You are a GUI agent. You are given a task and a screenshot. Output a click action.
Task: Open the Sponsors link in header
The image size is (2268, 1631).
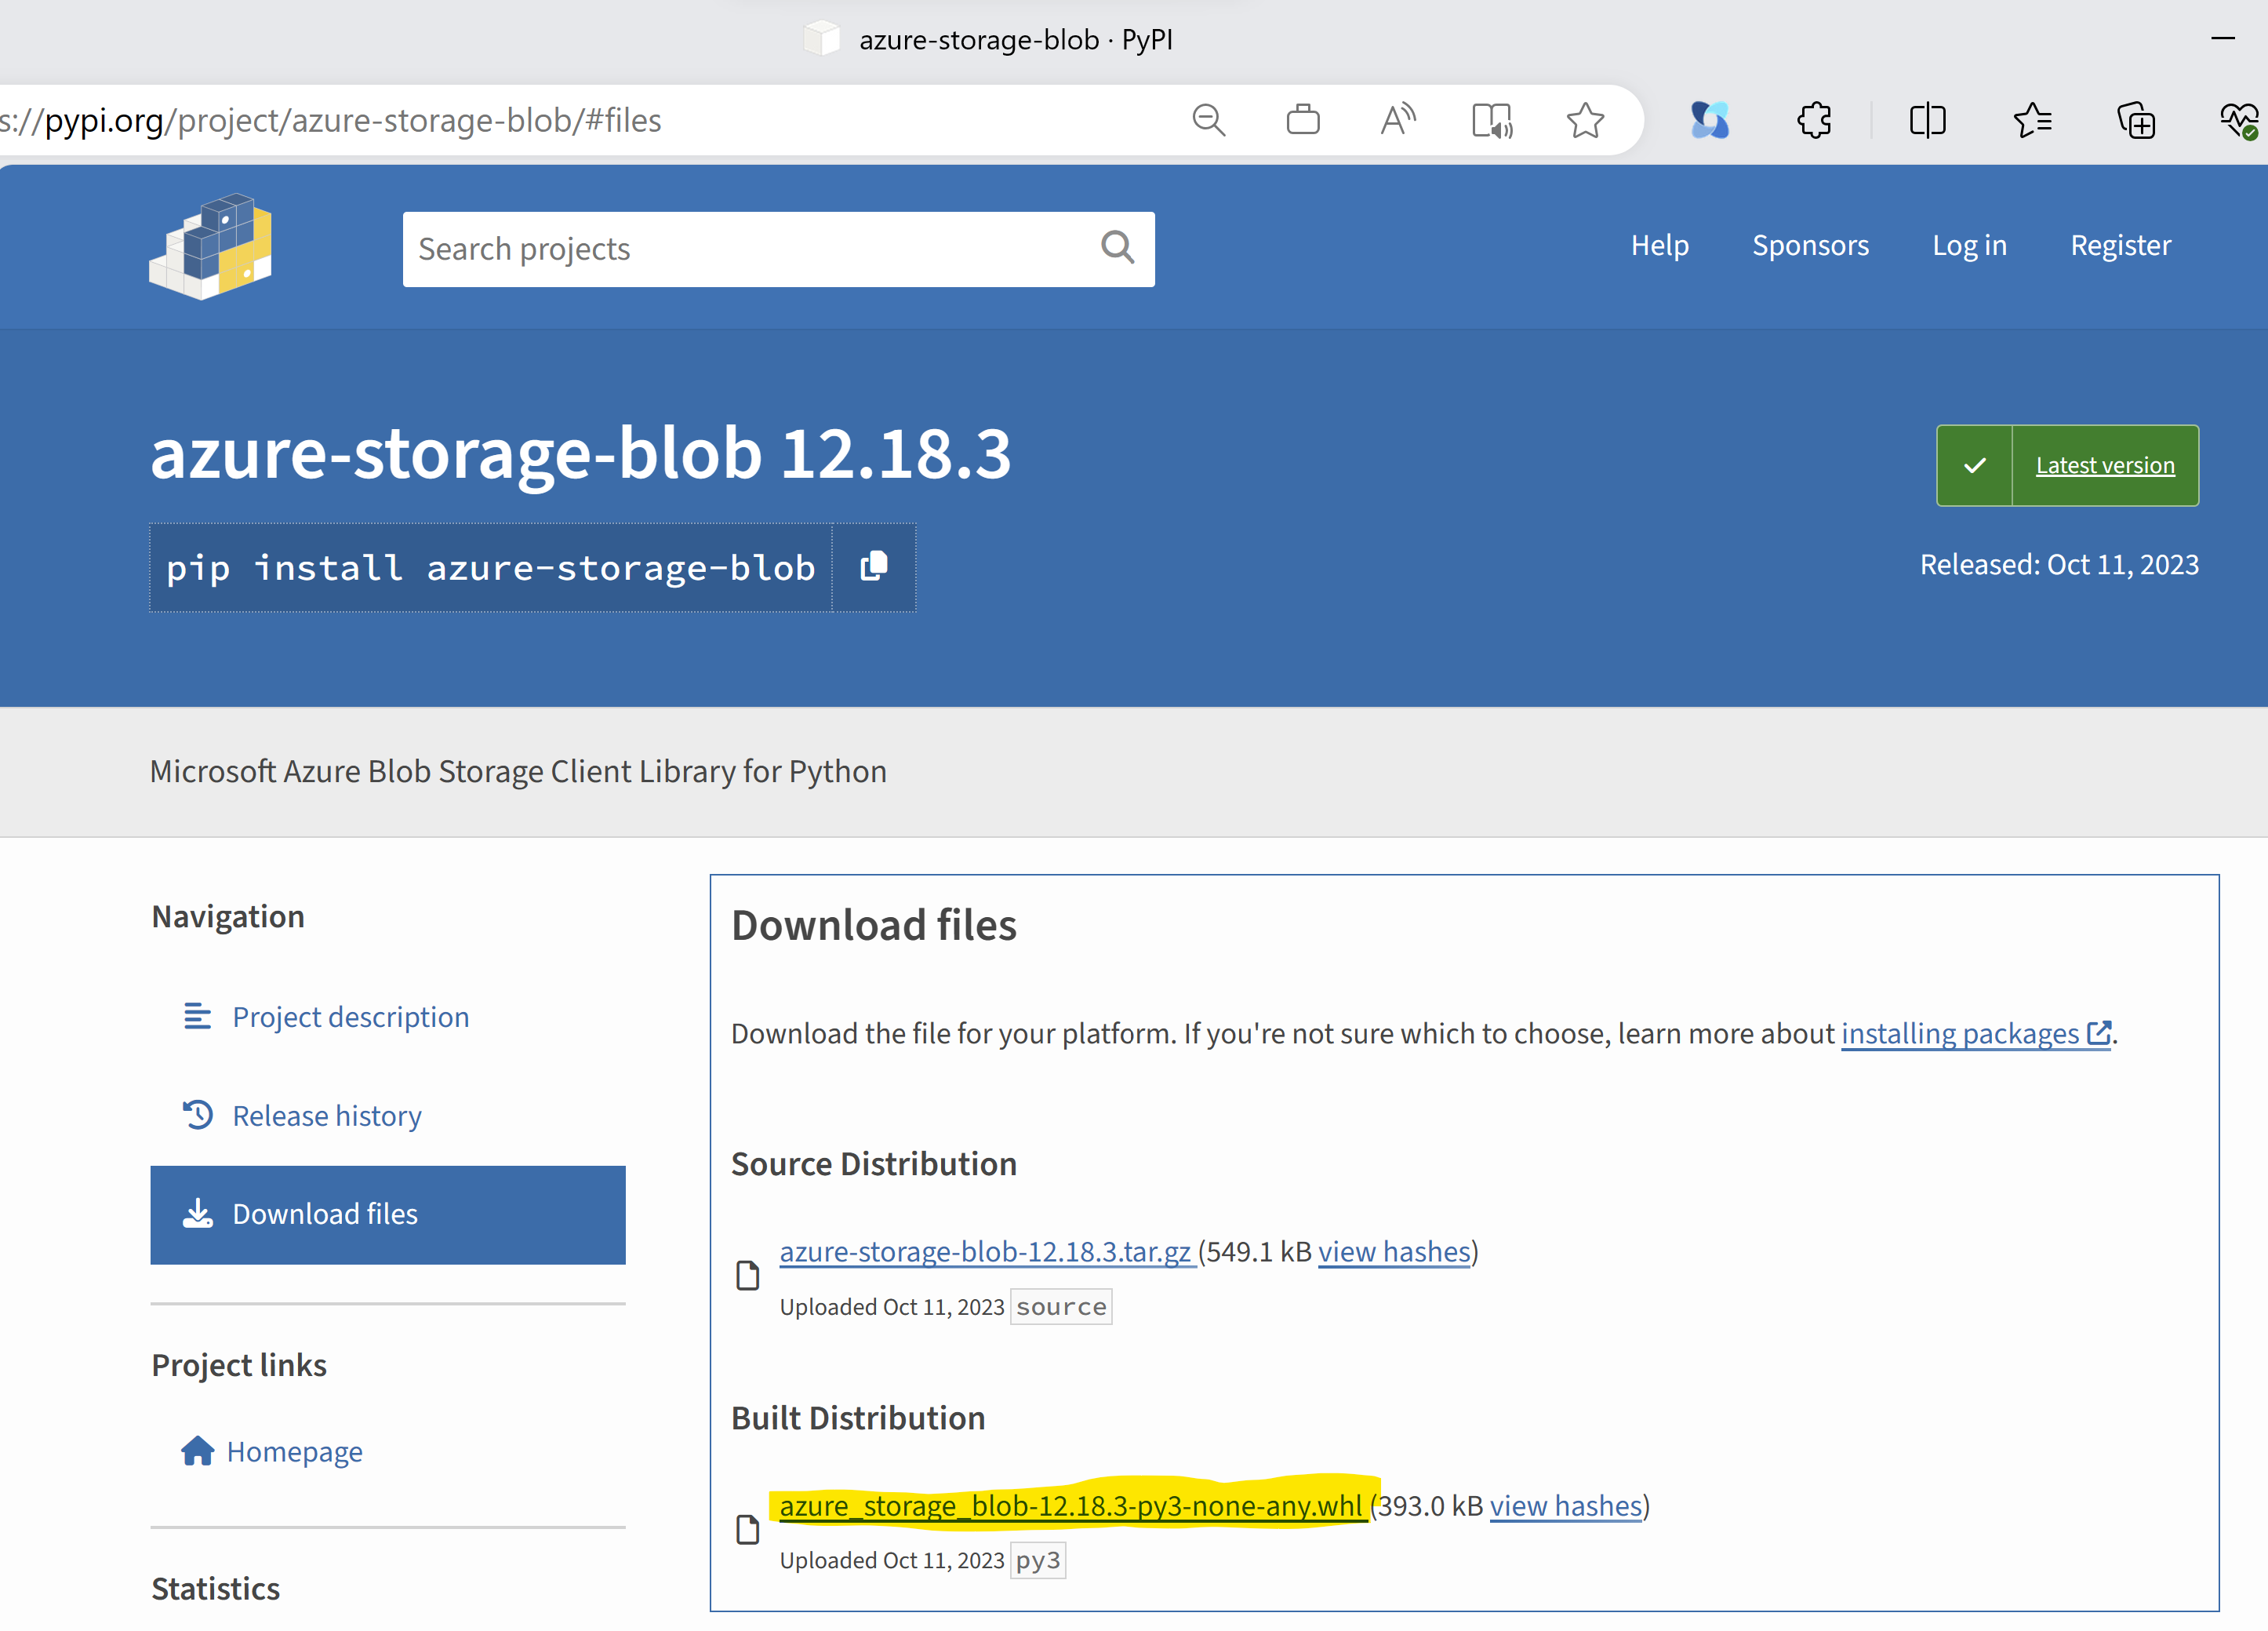pos(1811,245)
